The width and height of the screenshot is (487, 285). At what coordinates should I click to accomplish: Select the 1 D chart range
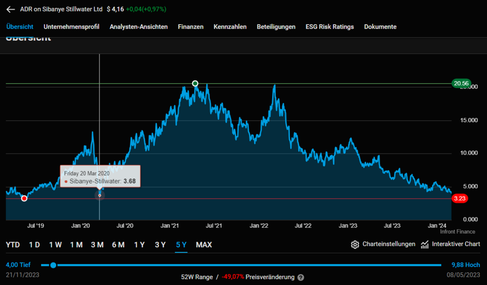point(35,245)
